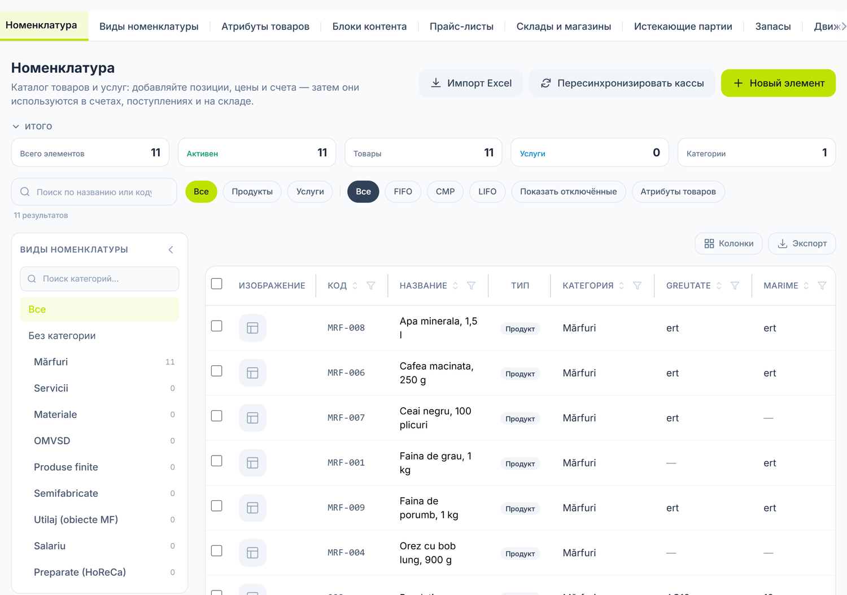Collapse the Виды номенклатуры side panel
The image size is (847, 595).
click(x=171, y=250)
